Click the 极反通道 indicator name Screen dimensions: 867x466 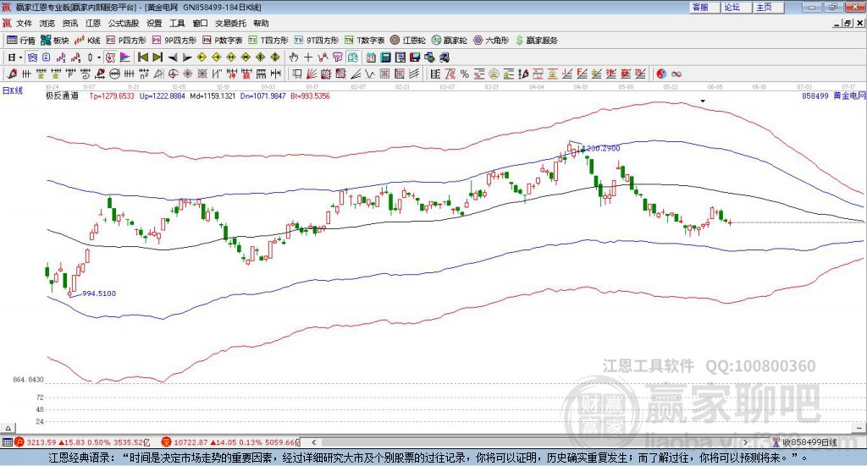tap(62, 96)
